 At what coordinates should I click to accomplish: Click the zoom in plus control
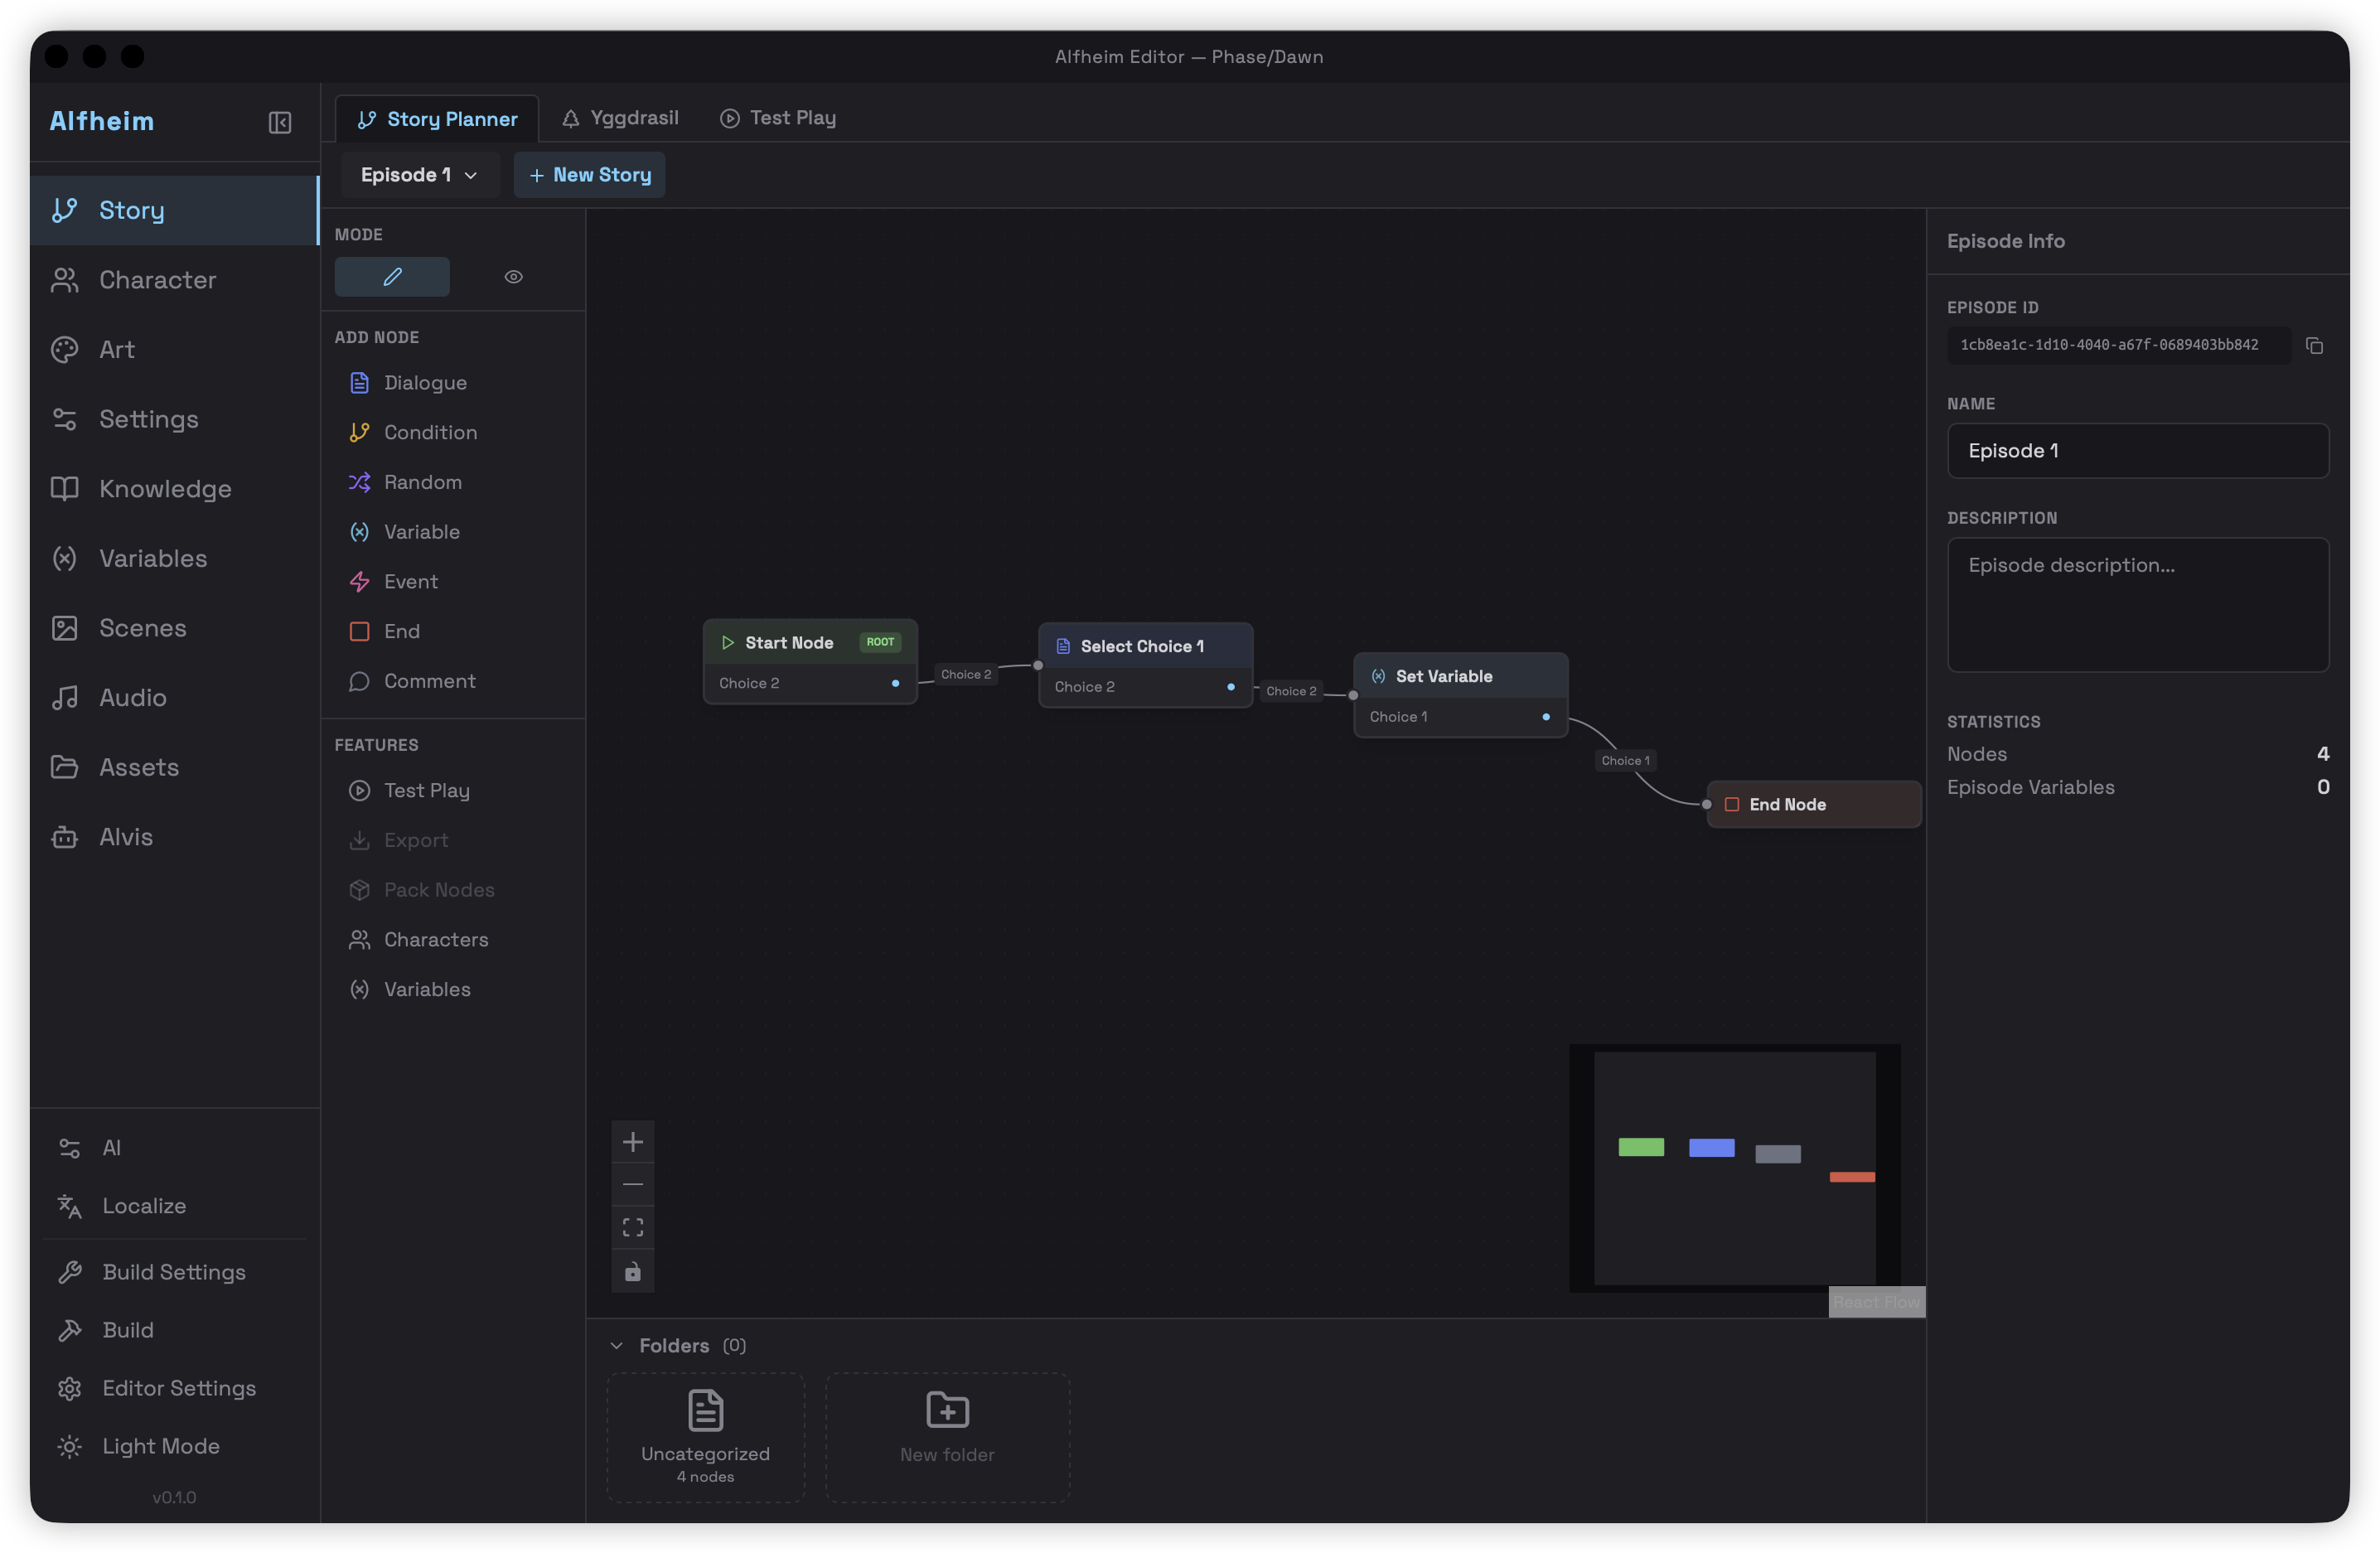tap(632, 1142)
